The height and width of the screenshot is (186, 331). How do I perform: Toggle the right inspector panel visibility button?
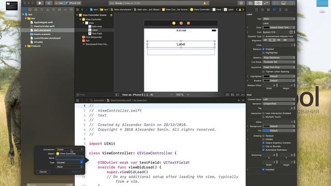coord(291,3)
